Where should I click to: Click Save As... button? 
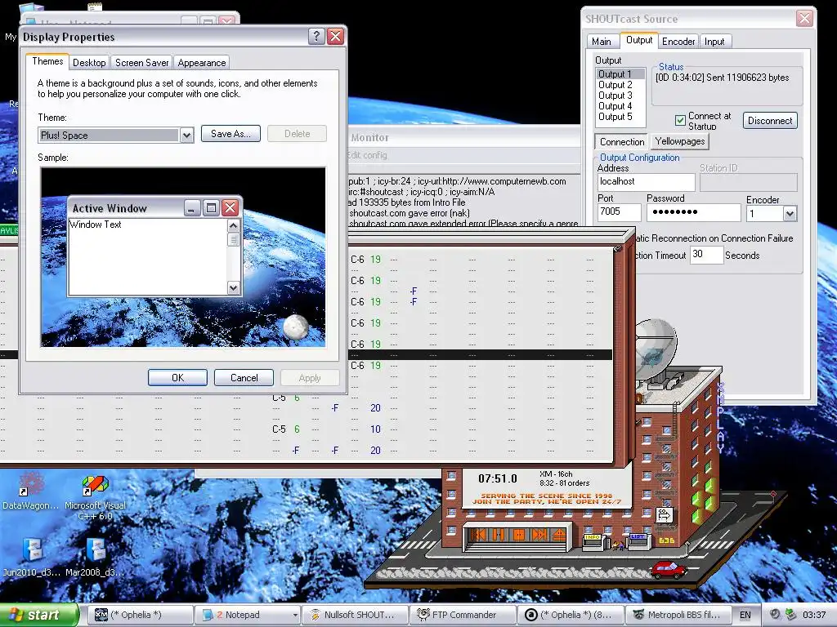click(x=231, y=133)
